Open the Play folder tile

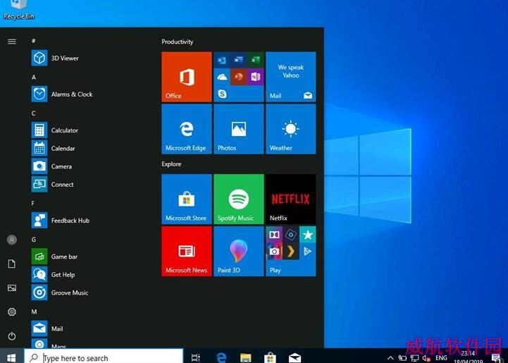[290, 251]
